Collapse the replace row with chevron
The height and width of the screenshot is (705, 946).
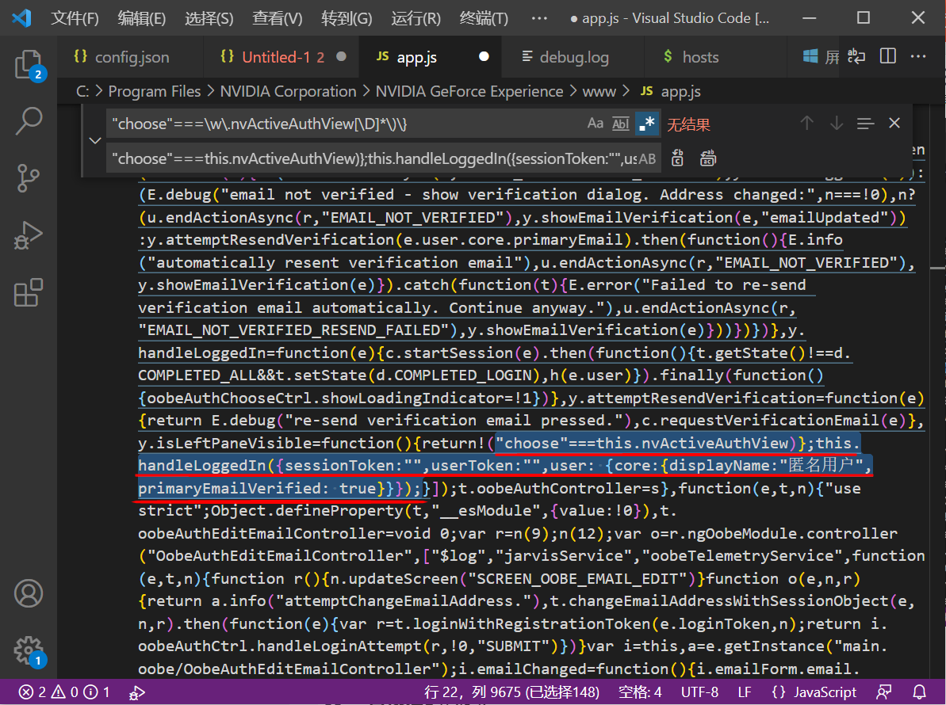pos(94,141)
